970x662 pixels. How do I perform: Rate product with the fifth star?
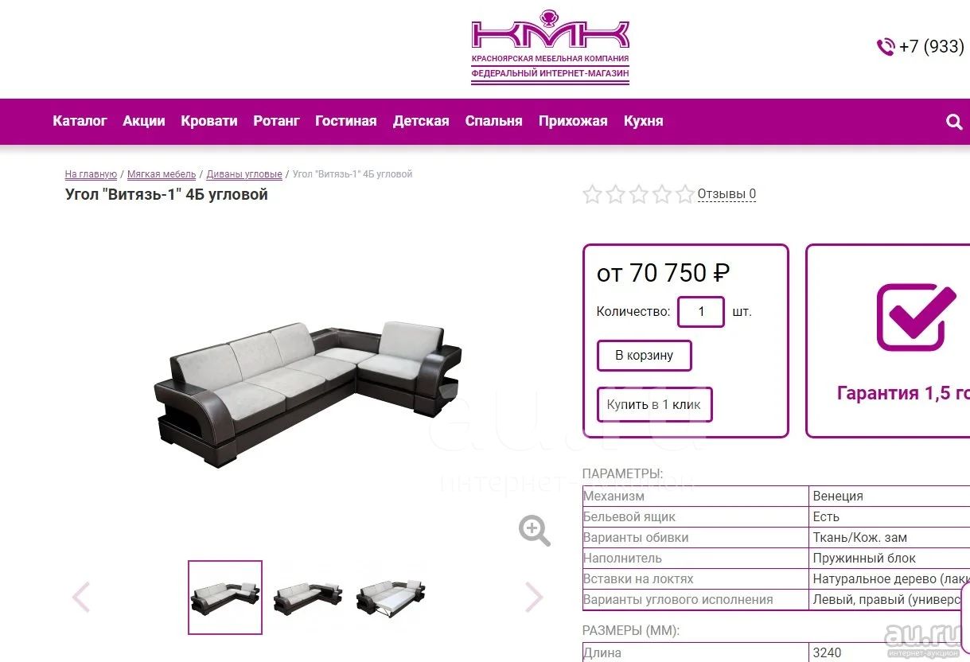pyautogui.click(x=685, y=194)
